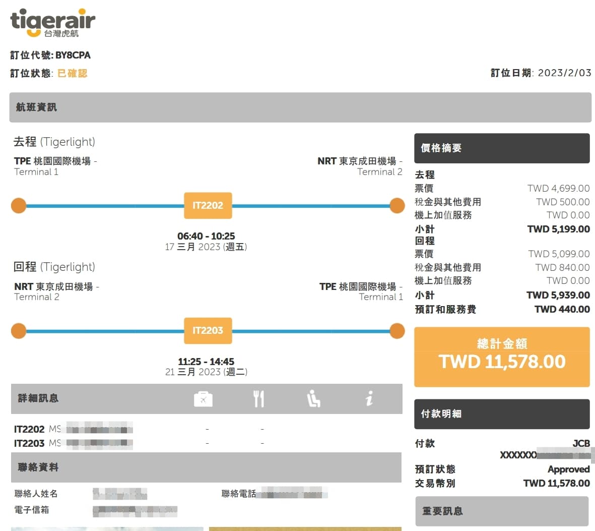Click return tax TWD 840.00

click(x=562, y=267)
